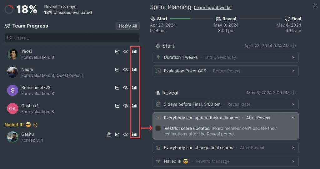Toggle Nadia's eye visibility icon

point(126,70)
